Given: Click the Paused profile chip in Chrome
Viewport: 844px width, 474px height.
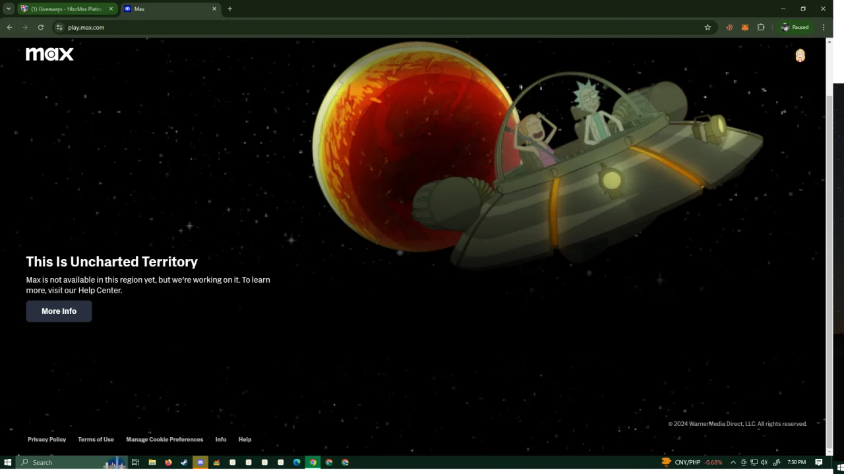Looking at the screenshot, I should 795,28.
